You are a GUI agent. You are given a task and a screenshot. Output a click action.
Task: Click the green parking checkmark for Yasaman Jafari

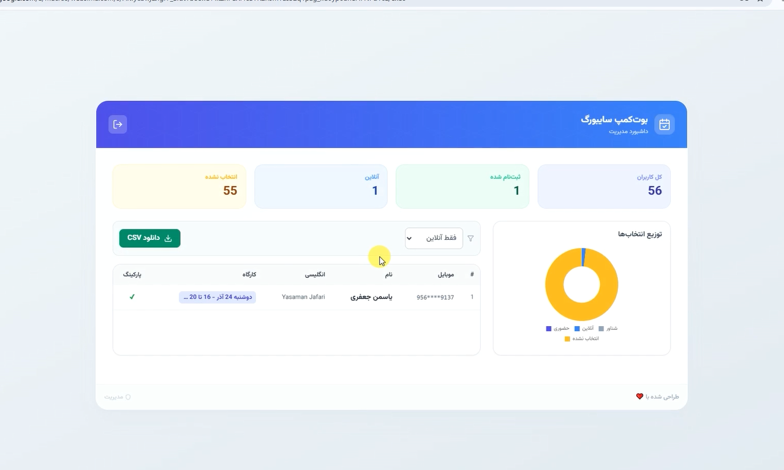(x=132, y=297)
